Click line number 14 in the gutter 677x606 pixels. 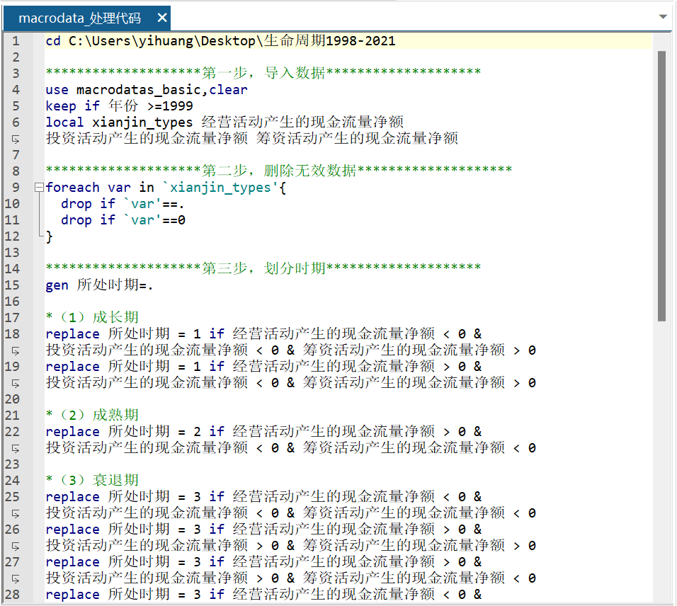pyautogui.click(x=13, y=269)
